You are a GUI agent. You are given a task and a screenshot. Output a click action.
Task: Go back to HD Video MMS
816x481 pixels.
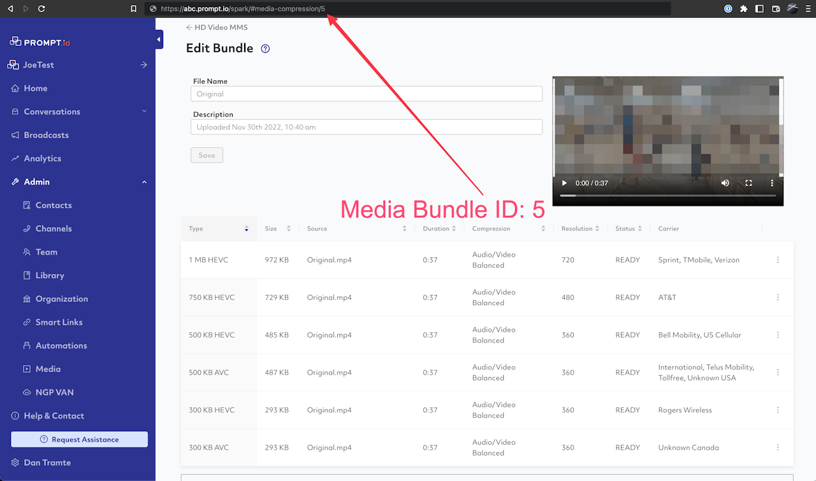point(217,27)
